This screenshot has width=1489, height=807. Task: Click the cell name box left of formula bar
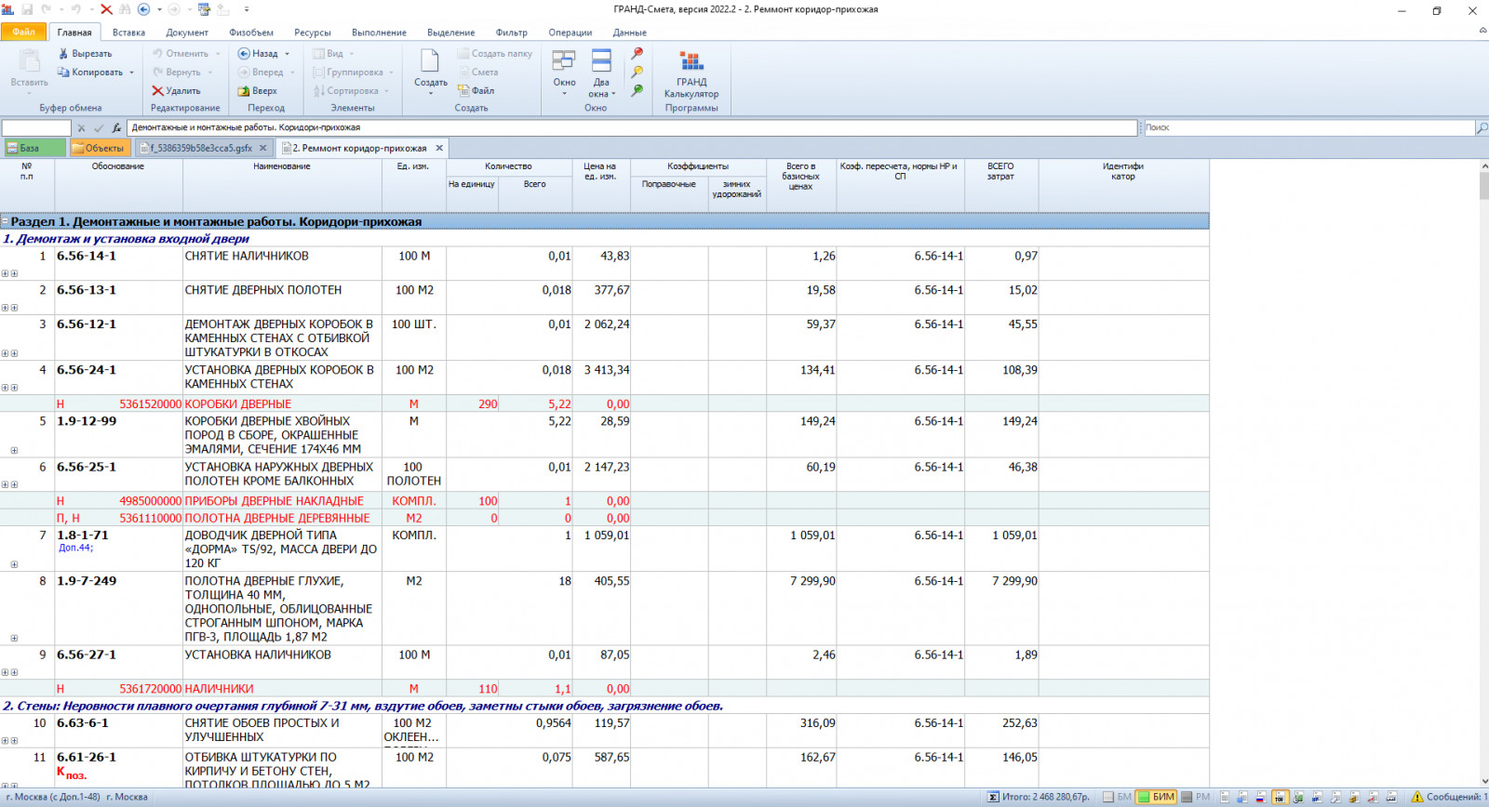36,128
